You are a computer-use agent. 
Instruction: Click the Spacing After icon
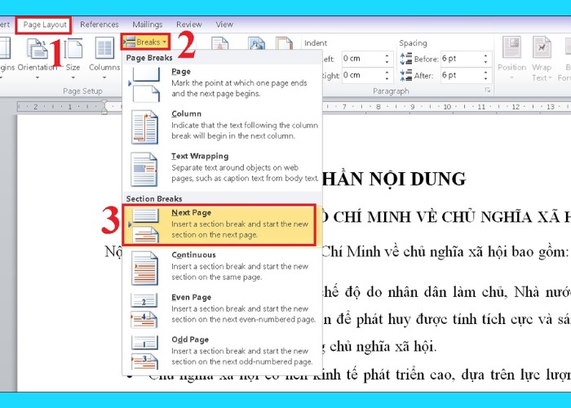[x=406, y=75]
